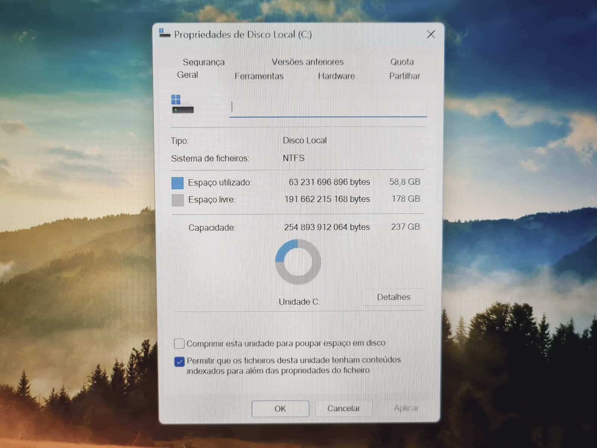Click the gray Espaço livre color square
This screenshot has height=448, width=597.
point(178,200)
